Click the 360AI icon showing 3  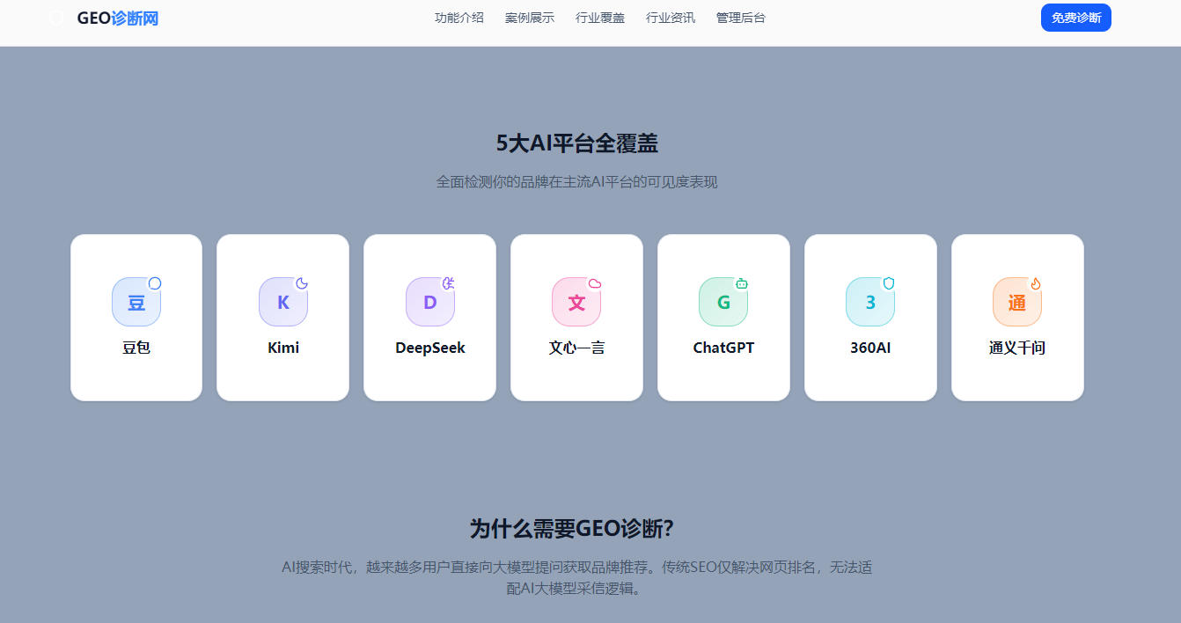pos(870,302)
